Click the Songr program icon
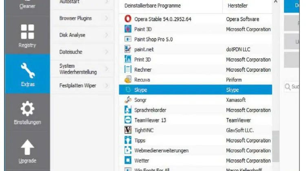Image resolution: width=306 pixels, height=171 pixels. pyautogui.click(x=128, y=100)
